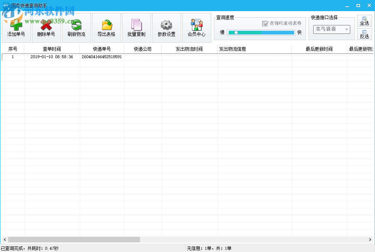Click the application logo in title bar
Screen dimensions: 375x252
(5, 5)
